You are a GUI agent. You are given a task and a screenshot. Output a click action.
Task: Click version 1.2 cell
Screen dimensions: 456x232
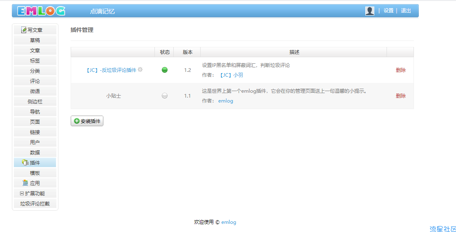pos(187,70)
